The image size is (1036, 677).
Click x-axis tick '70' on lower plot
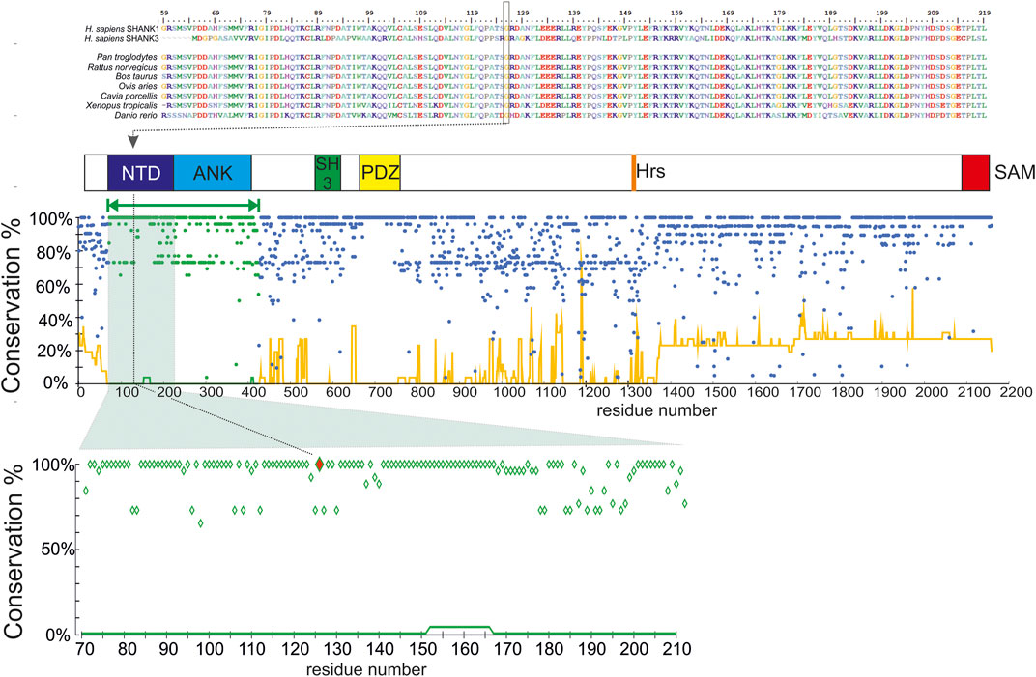[x=84, y=649]
